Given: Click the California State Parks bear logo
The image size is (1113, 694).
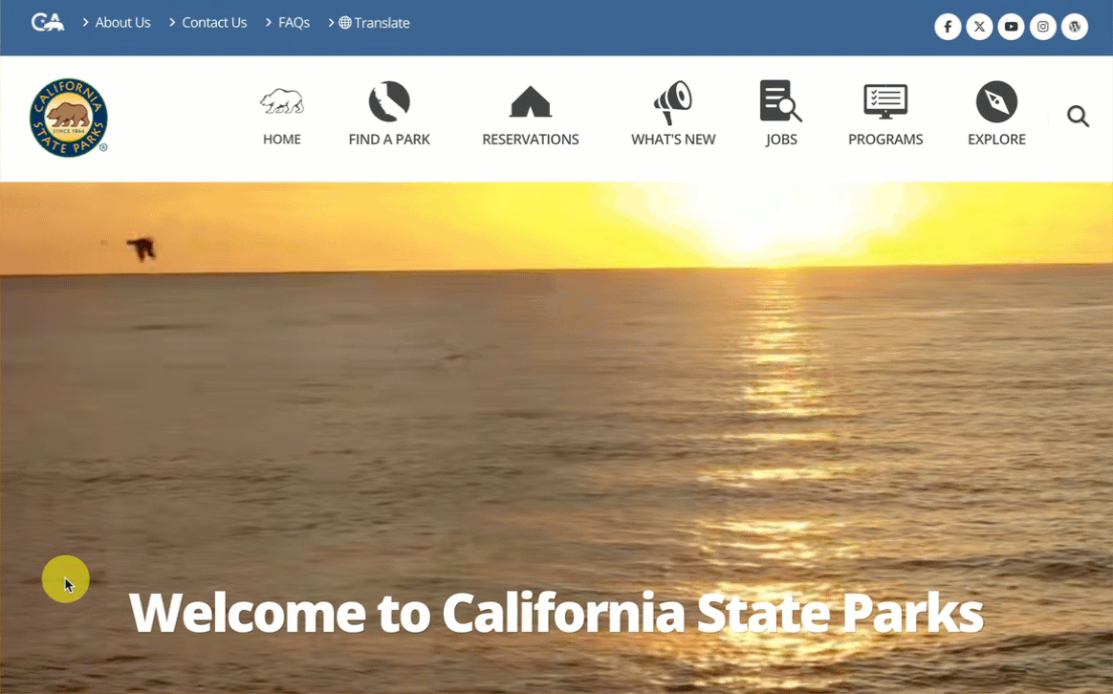Looking at the screenshot, I should pyautogui.click(x=69, y=118).
